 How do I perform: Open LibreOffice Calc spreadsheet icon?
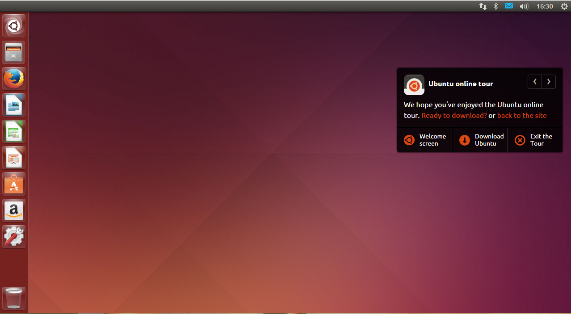click(14, 132)
